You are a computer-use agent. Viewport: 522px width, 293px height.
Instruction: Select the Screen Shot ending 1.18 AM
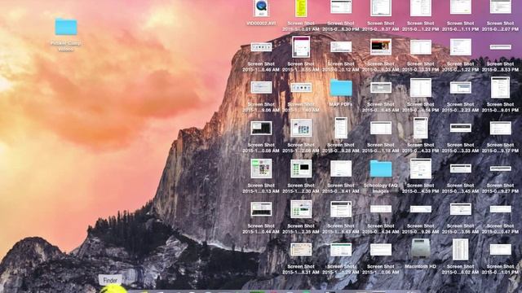pos(381,129)
